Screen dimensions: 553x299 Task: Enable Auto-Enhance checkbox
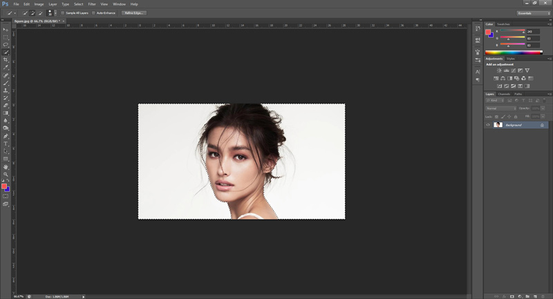[x=93, y=13]
